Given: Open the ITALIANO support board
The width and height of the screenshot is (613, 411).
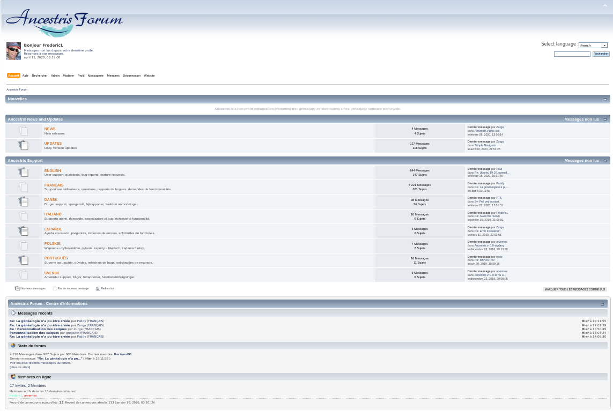Looking at the screenshot, I should [x=53, y=214].
